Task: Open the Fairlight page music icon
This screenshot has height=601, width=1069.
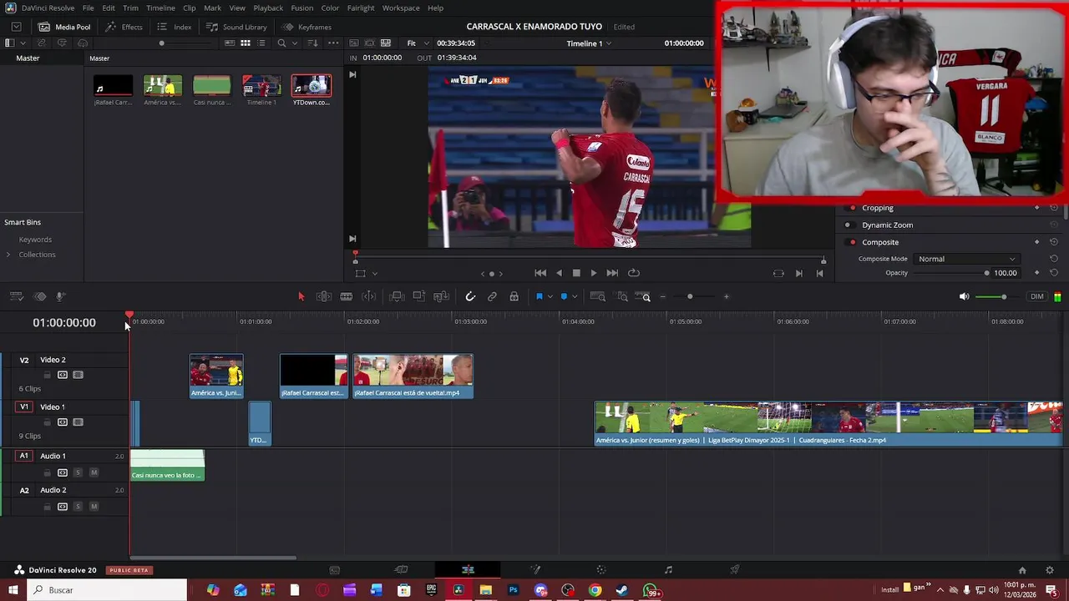Action: click(x=668, y=570)
